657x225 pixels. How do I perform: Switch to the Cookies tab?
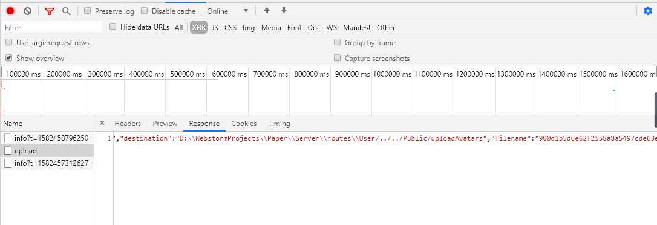(244, 124)
